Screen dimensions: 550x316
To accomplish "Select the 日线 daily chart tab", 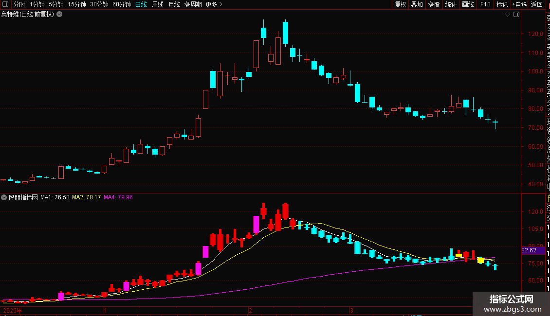I will pyautogui.click(x=141, y=4).
